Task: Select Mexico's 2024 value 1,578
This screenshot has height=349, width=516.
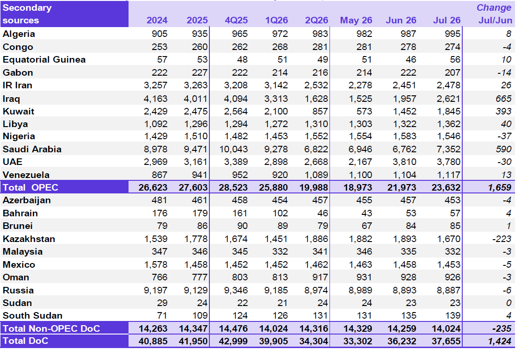Action: coord(156,264)
